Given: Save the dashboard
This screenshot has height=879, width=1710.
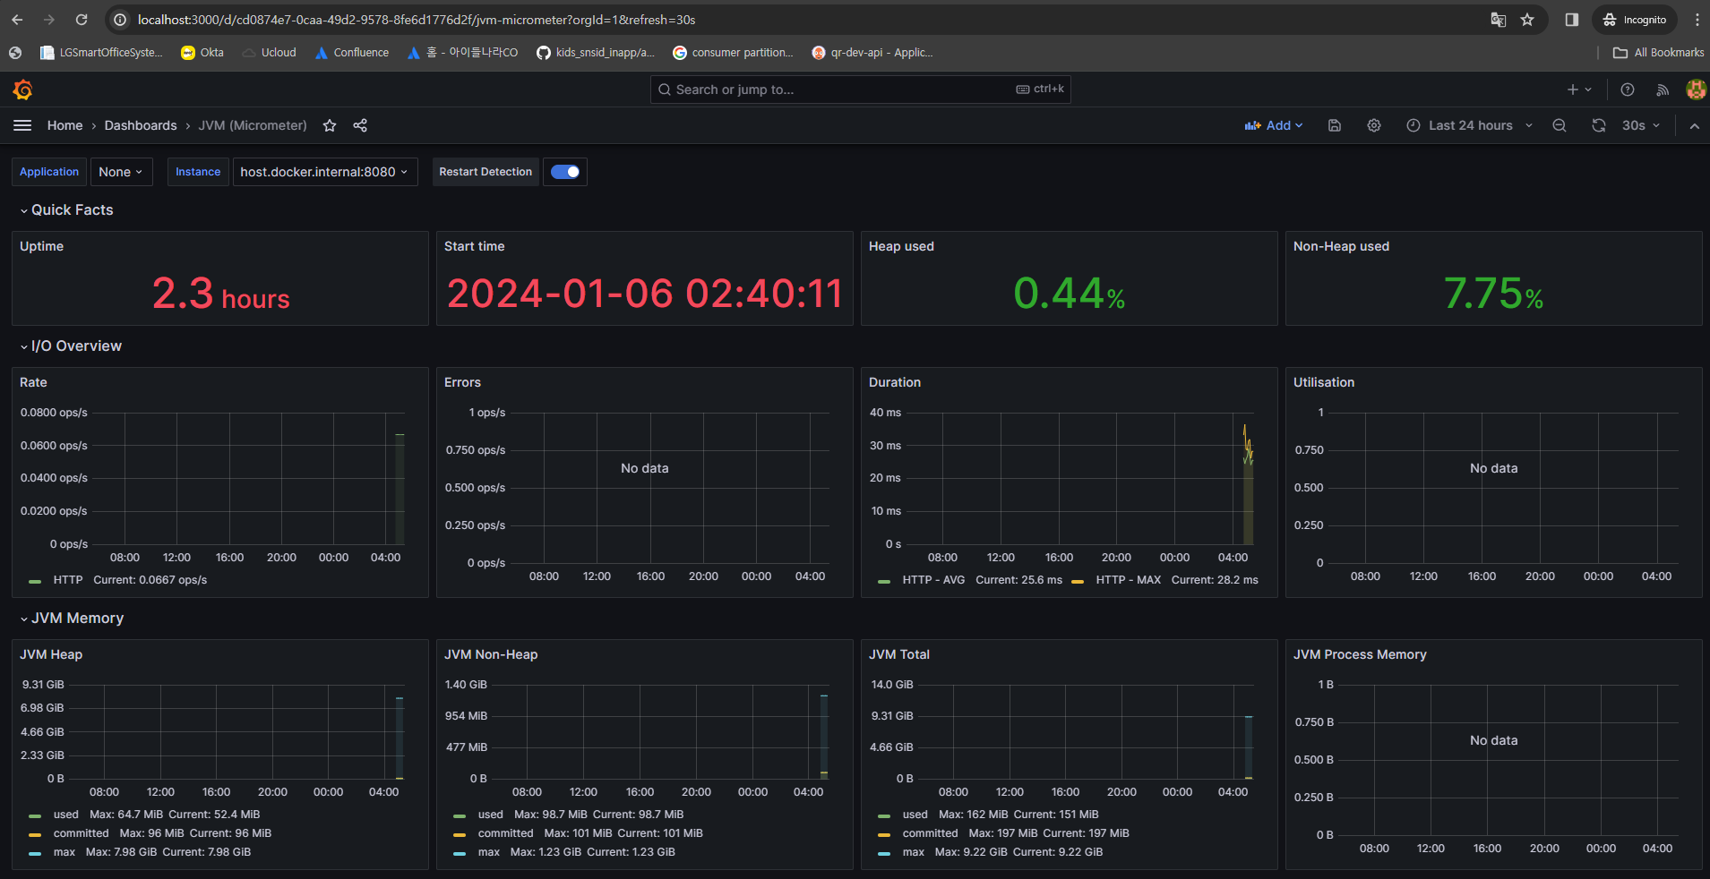Looking at the screenshot, I should point(1335,125).
